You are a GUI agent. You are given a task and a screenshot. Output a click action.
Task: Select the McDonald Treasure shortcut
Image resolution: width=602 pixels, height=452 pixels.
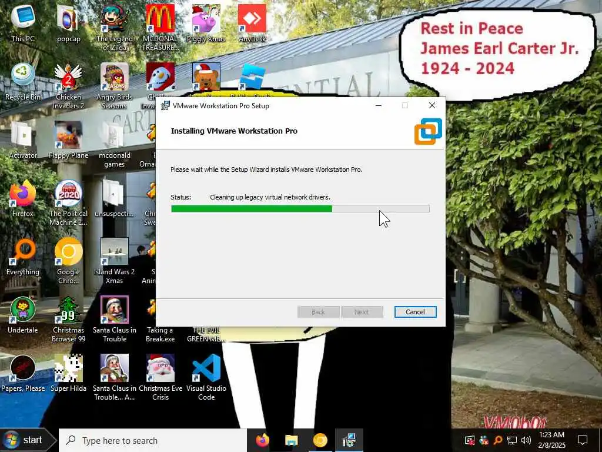point(160,28)
